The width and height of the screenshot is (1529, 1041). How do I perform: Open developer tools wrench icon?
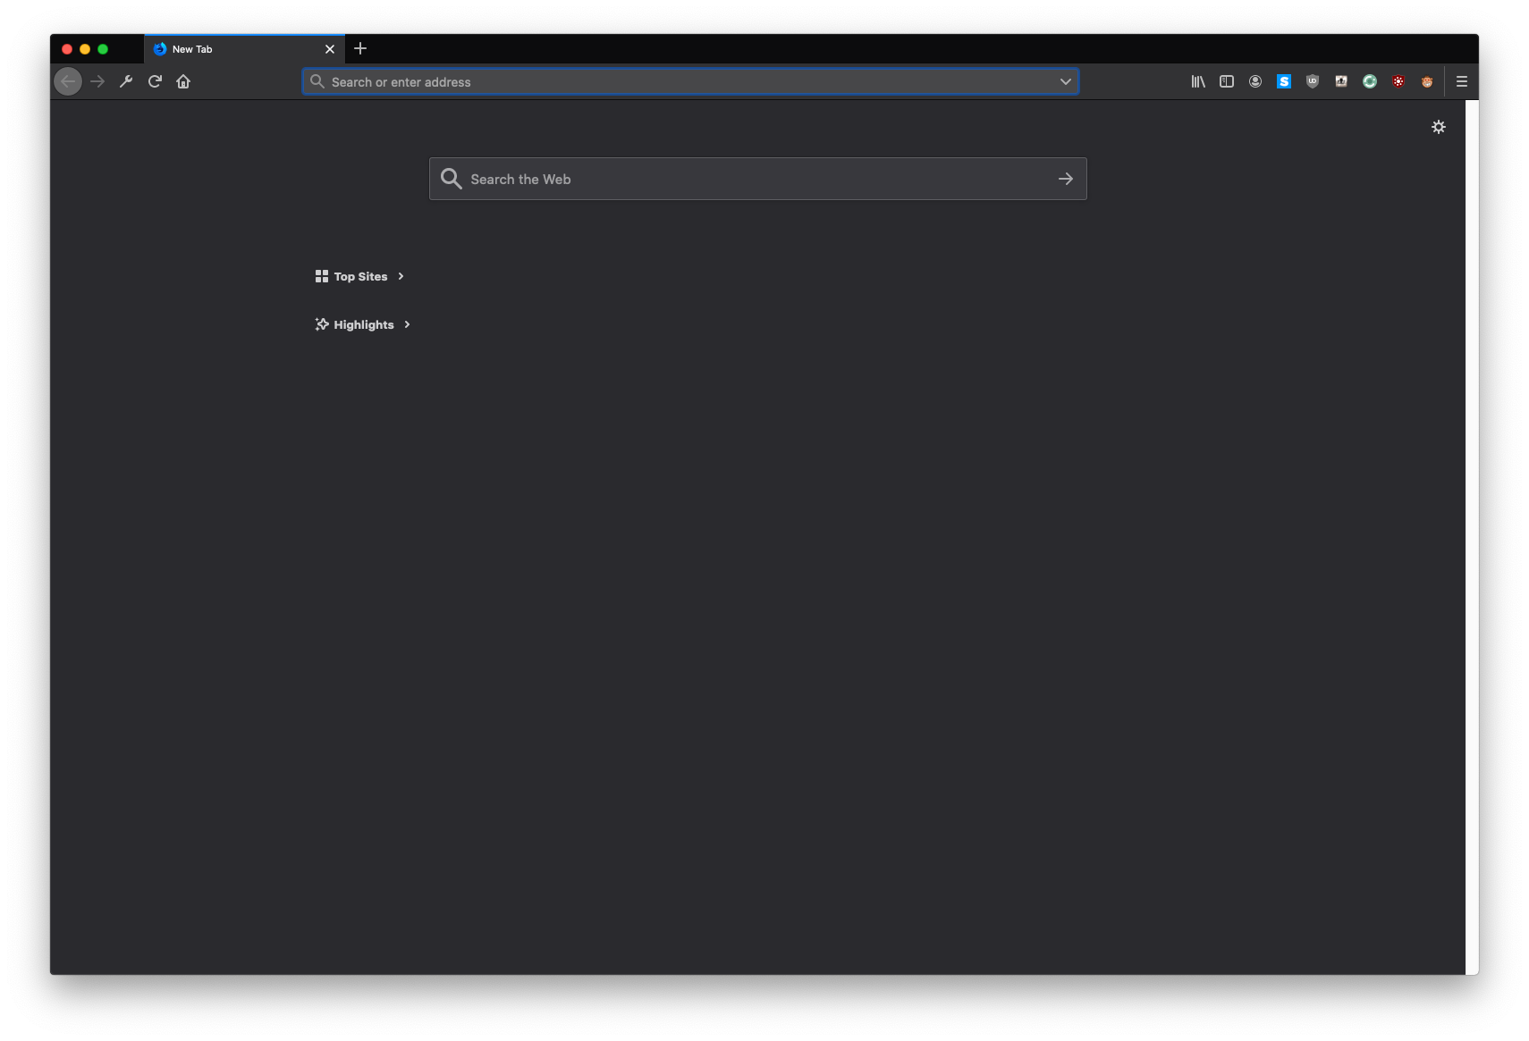click(126, 81)
